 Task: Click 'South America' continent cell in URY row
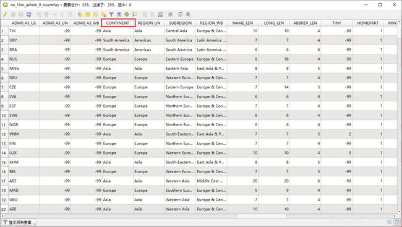(x=118, y=40)
